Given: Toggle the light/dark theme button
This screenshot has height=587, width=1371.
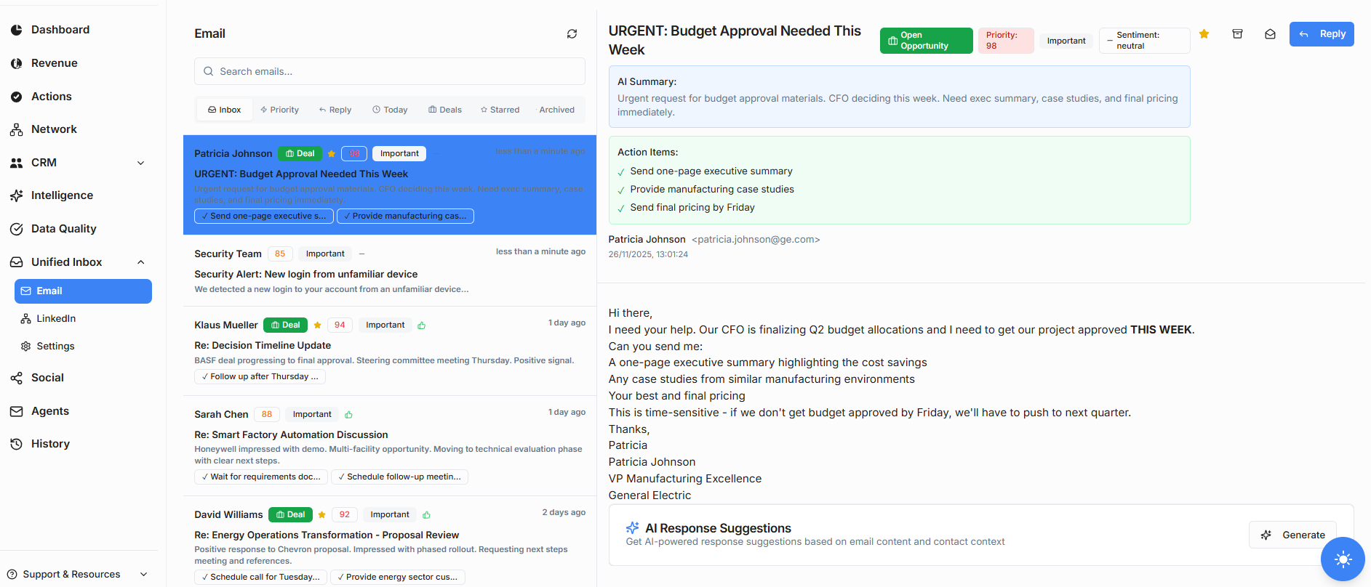Looking at the screenshot, I should click(x=1343, y=559).
